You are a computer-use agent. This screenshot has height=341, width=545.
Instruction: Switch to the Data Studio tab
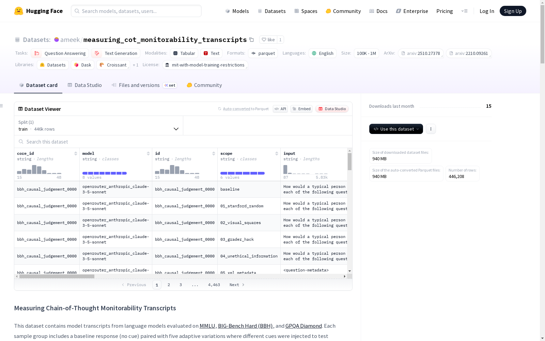(x=85, y=85)
